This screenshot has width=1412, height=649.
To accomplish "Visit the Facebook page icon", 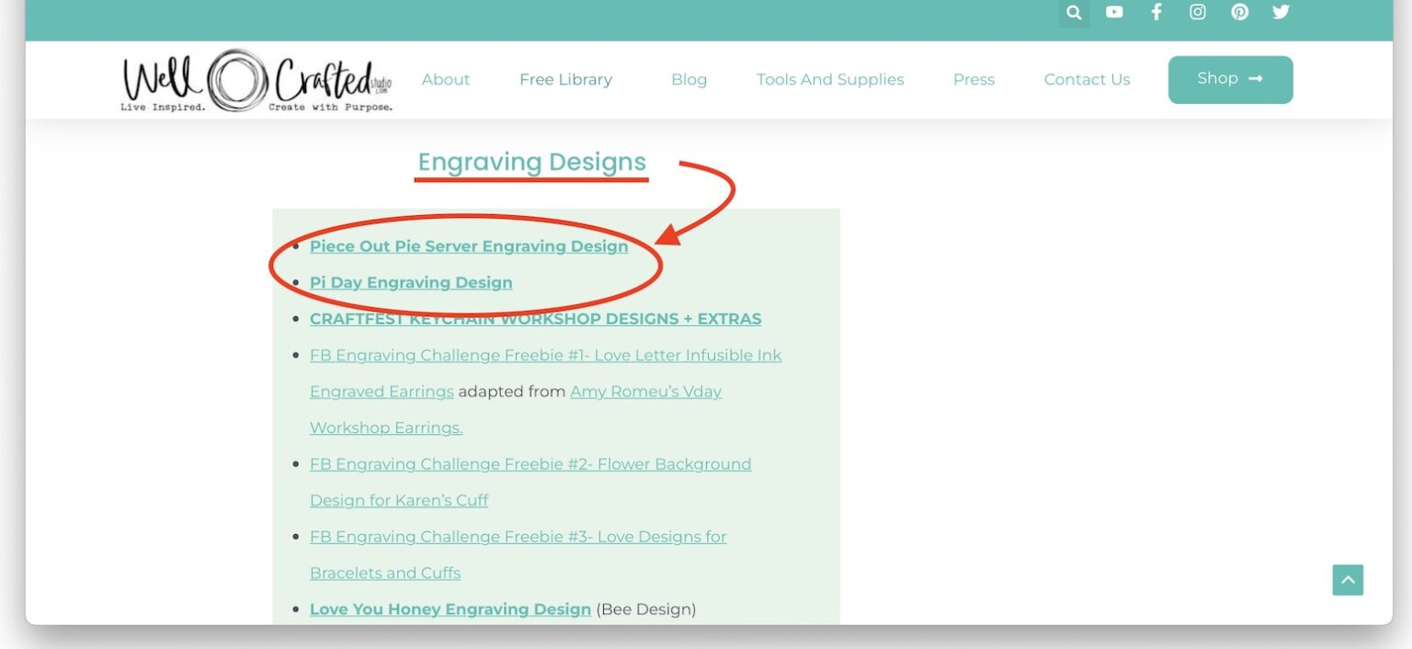I will (1156, 12).
